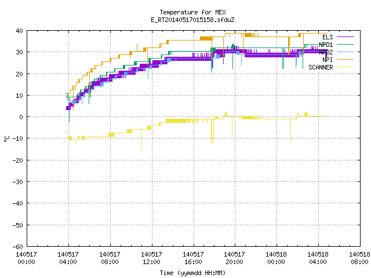Click the NPD1 legend label
Screen dimensions: 371x278
(x=326, y=45)
